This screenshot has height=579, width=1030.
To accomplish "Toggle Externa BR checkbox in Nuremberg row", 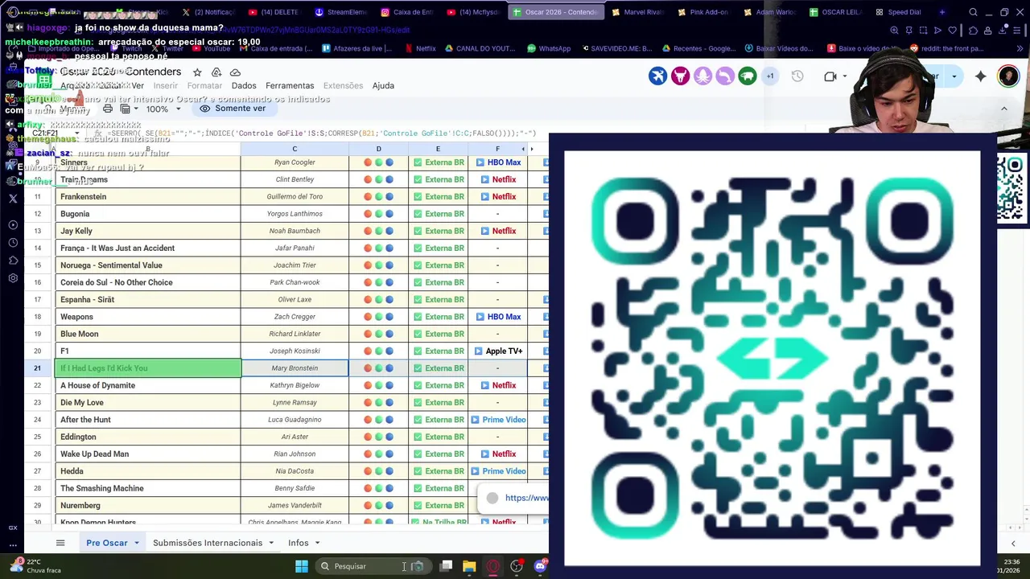I will [418, 506].
